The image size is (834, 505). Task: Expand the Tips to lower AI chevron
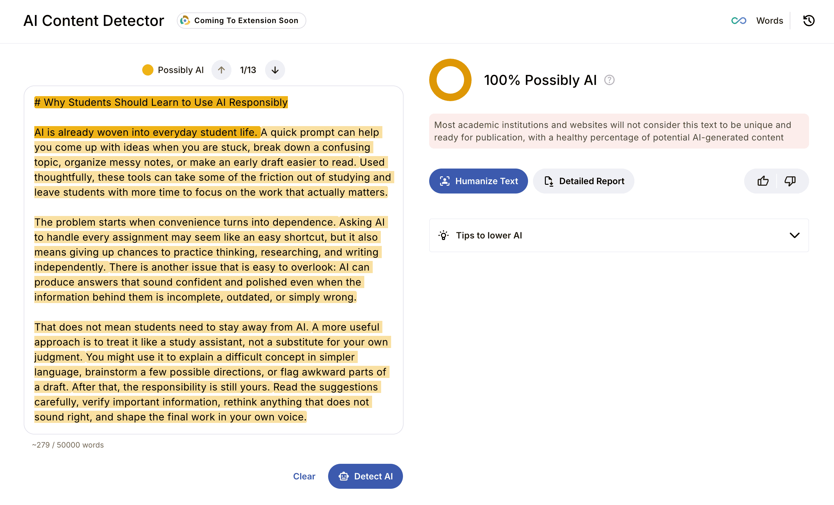click(x=794, y=235)
